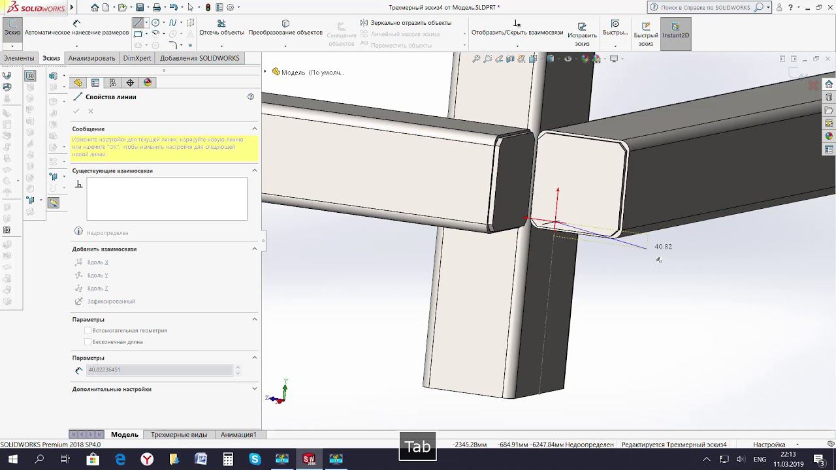Collapse the Сообщение section

pos(255,129)
